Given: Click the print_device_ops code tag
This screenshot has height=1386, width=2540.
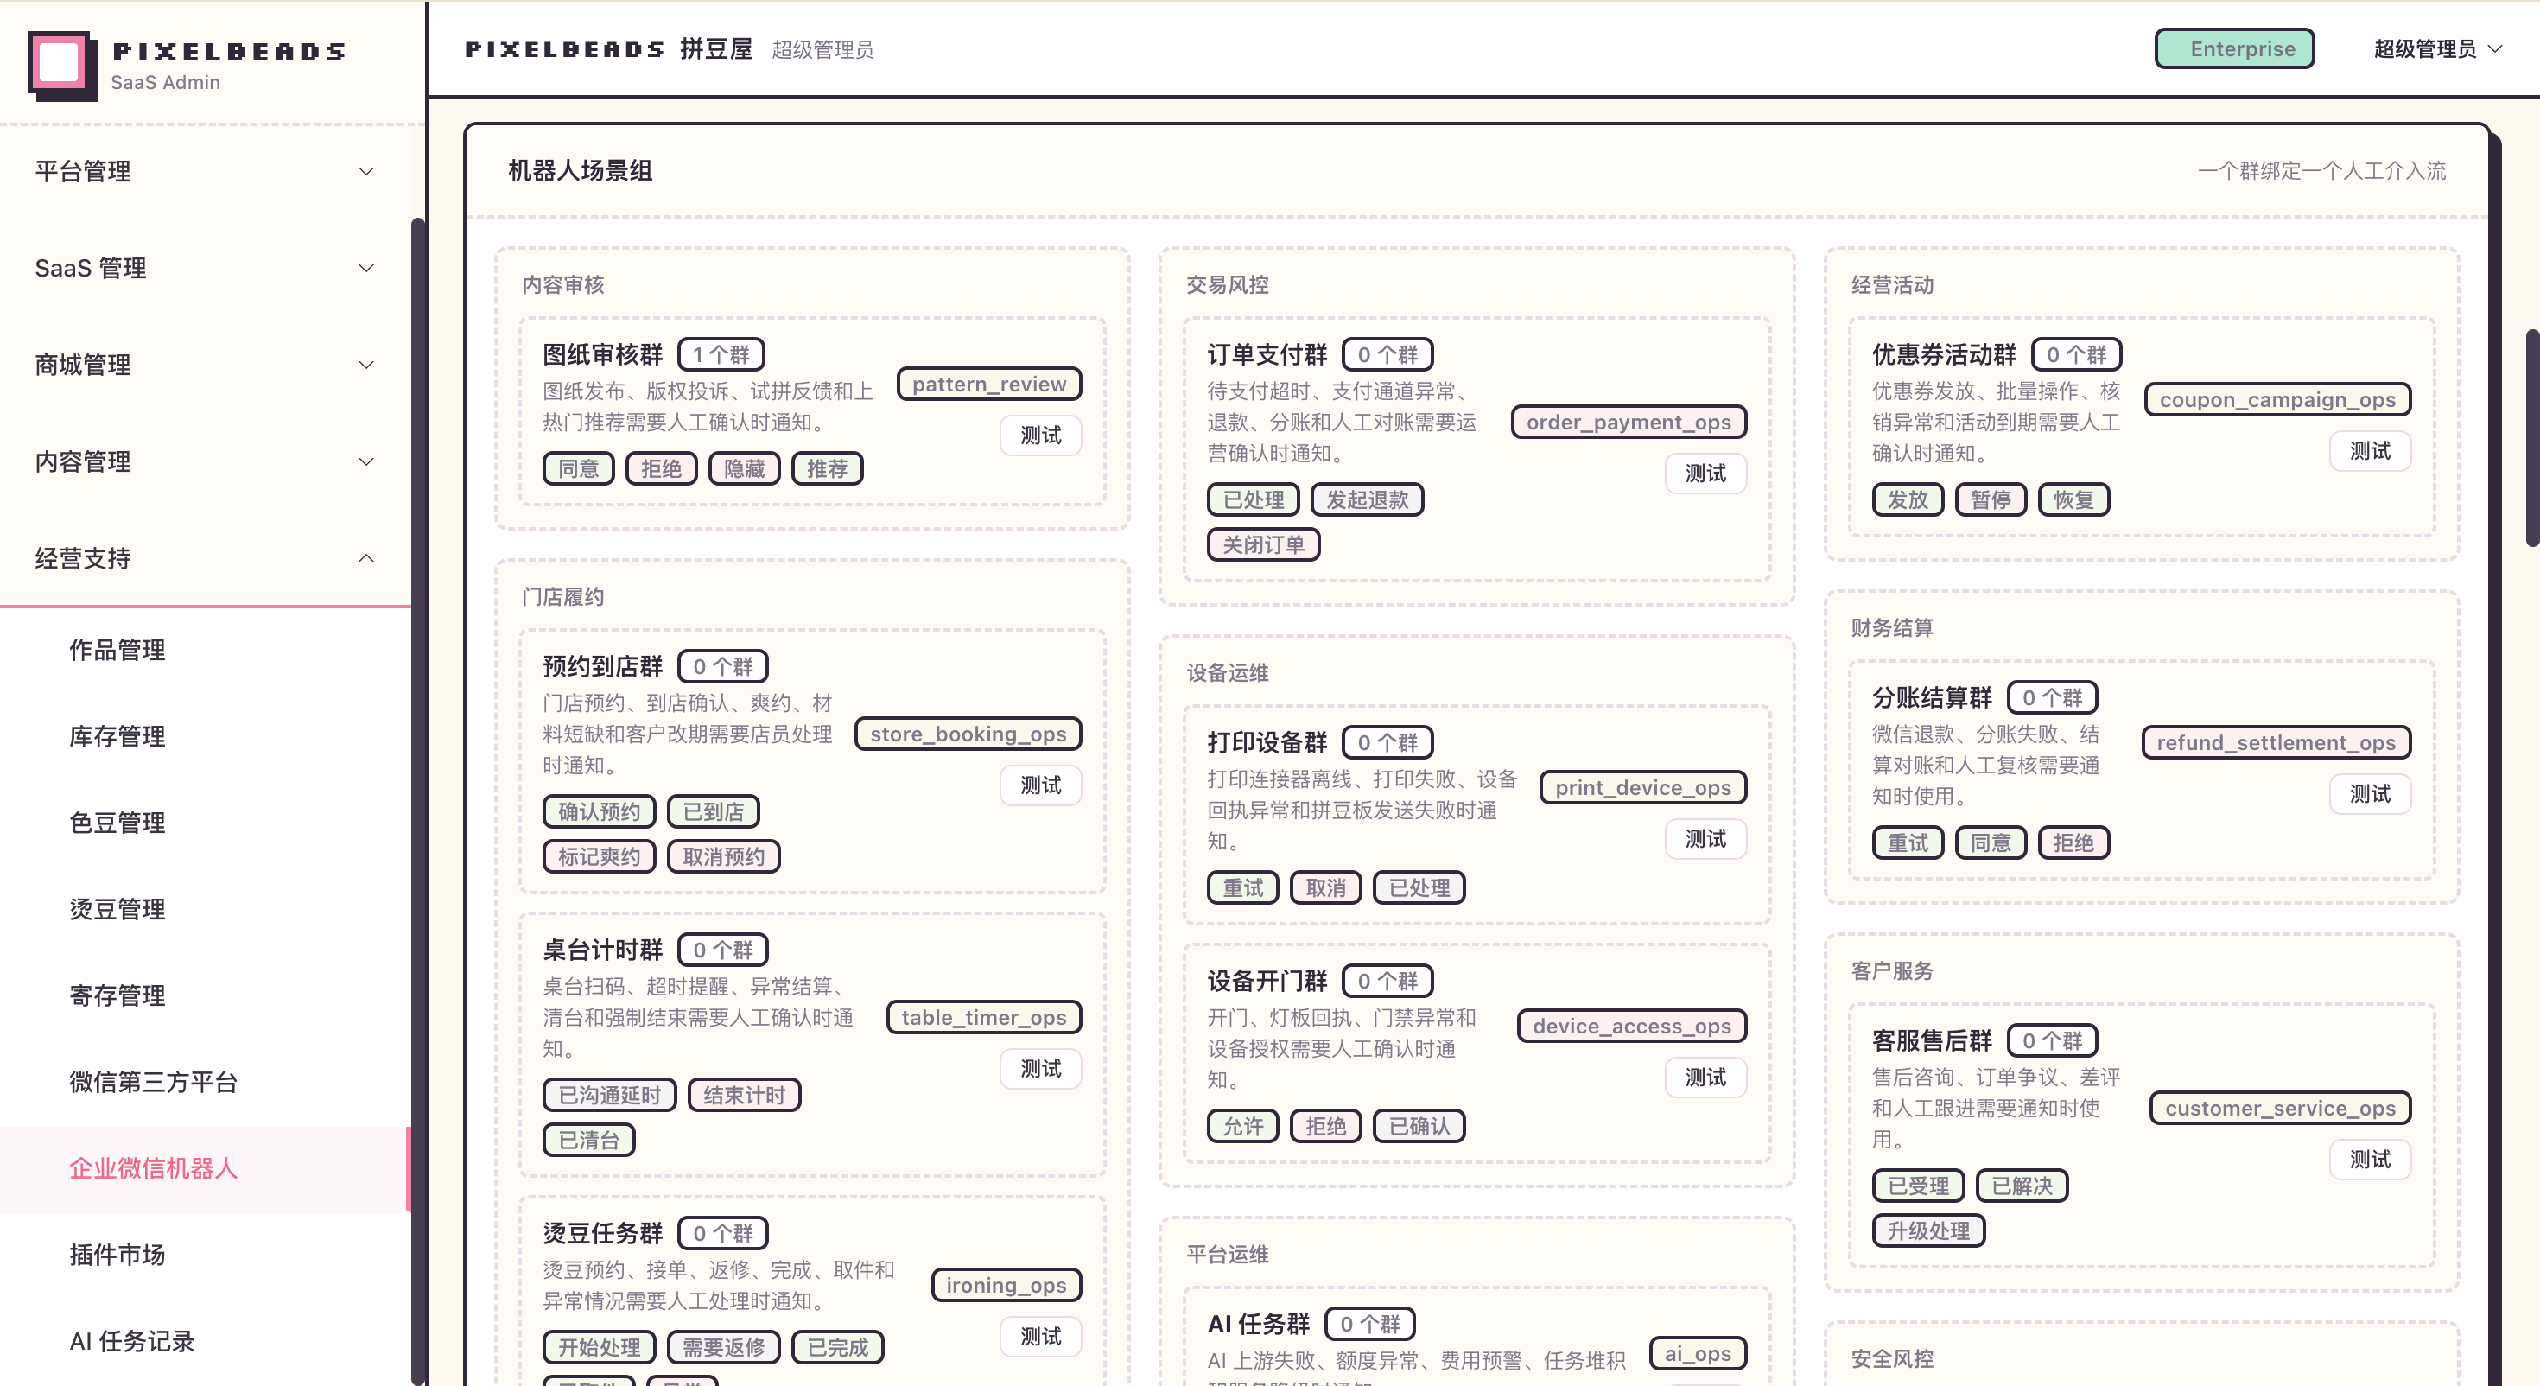Looking at the screenshot, I should (x=1642, y=787).
